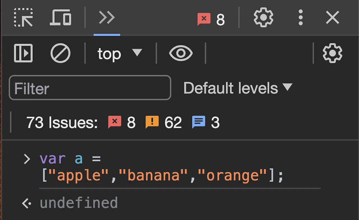The height and width of the screenshot is (220, 359).
Task: Open DevTools main settings gear
Action: tap(263, 18)
